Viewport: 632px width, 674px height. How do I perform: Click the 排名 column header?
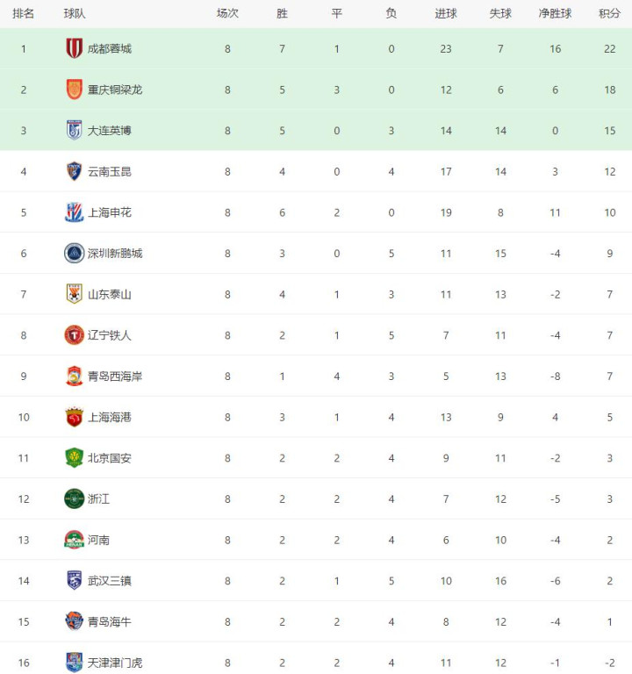(x=24, y=13)
